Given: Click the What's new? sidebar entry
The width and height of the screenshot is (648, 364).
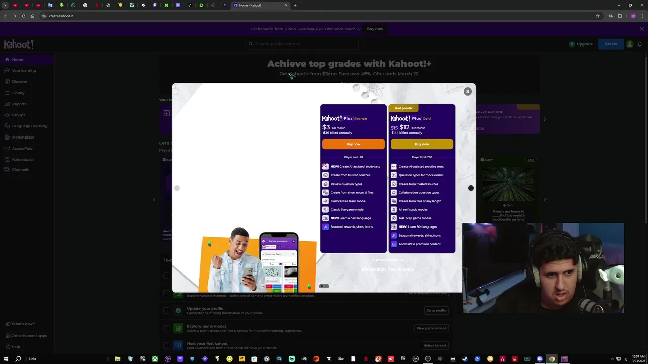Looking at the screenshot, I should point(20,324).
